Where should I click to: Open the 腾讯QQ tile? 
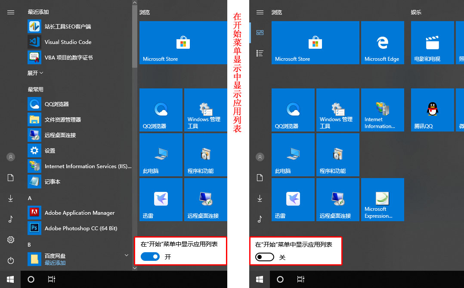pyautogui.click(x=432, y=110)
